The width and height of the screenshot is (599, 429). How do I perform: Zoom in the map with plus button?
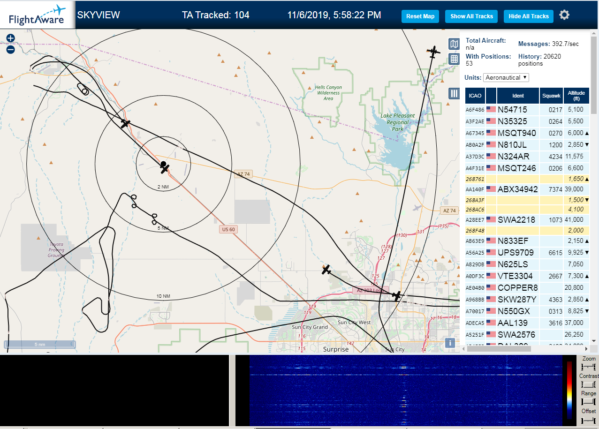point(10,38)
